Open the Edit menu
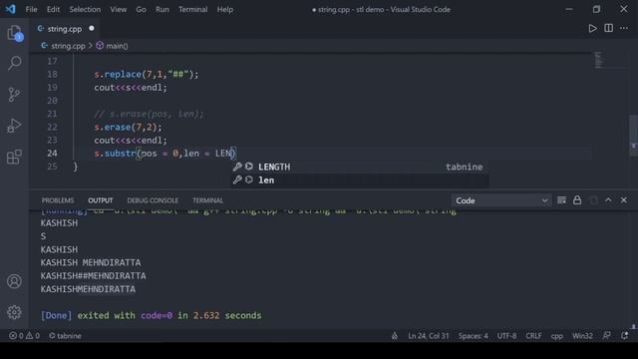Viewport: 638px width, 359px height. coord(53,9)
